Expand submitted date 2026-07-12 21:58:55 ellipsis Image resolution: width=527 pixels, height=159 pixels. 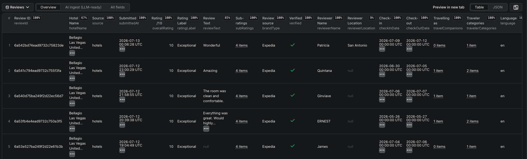click(122, 100)
